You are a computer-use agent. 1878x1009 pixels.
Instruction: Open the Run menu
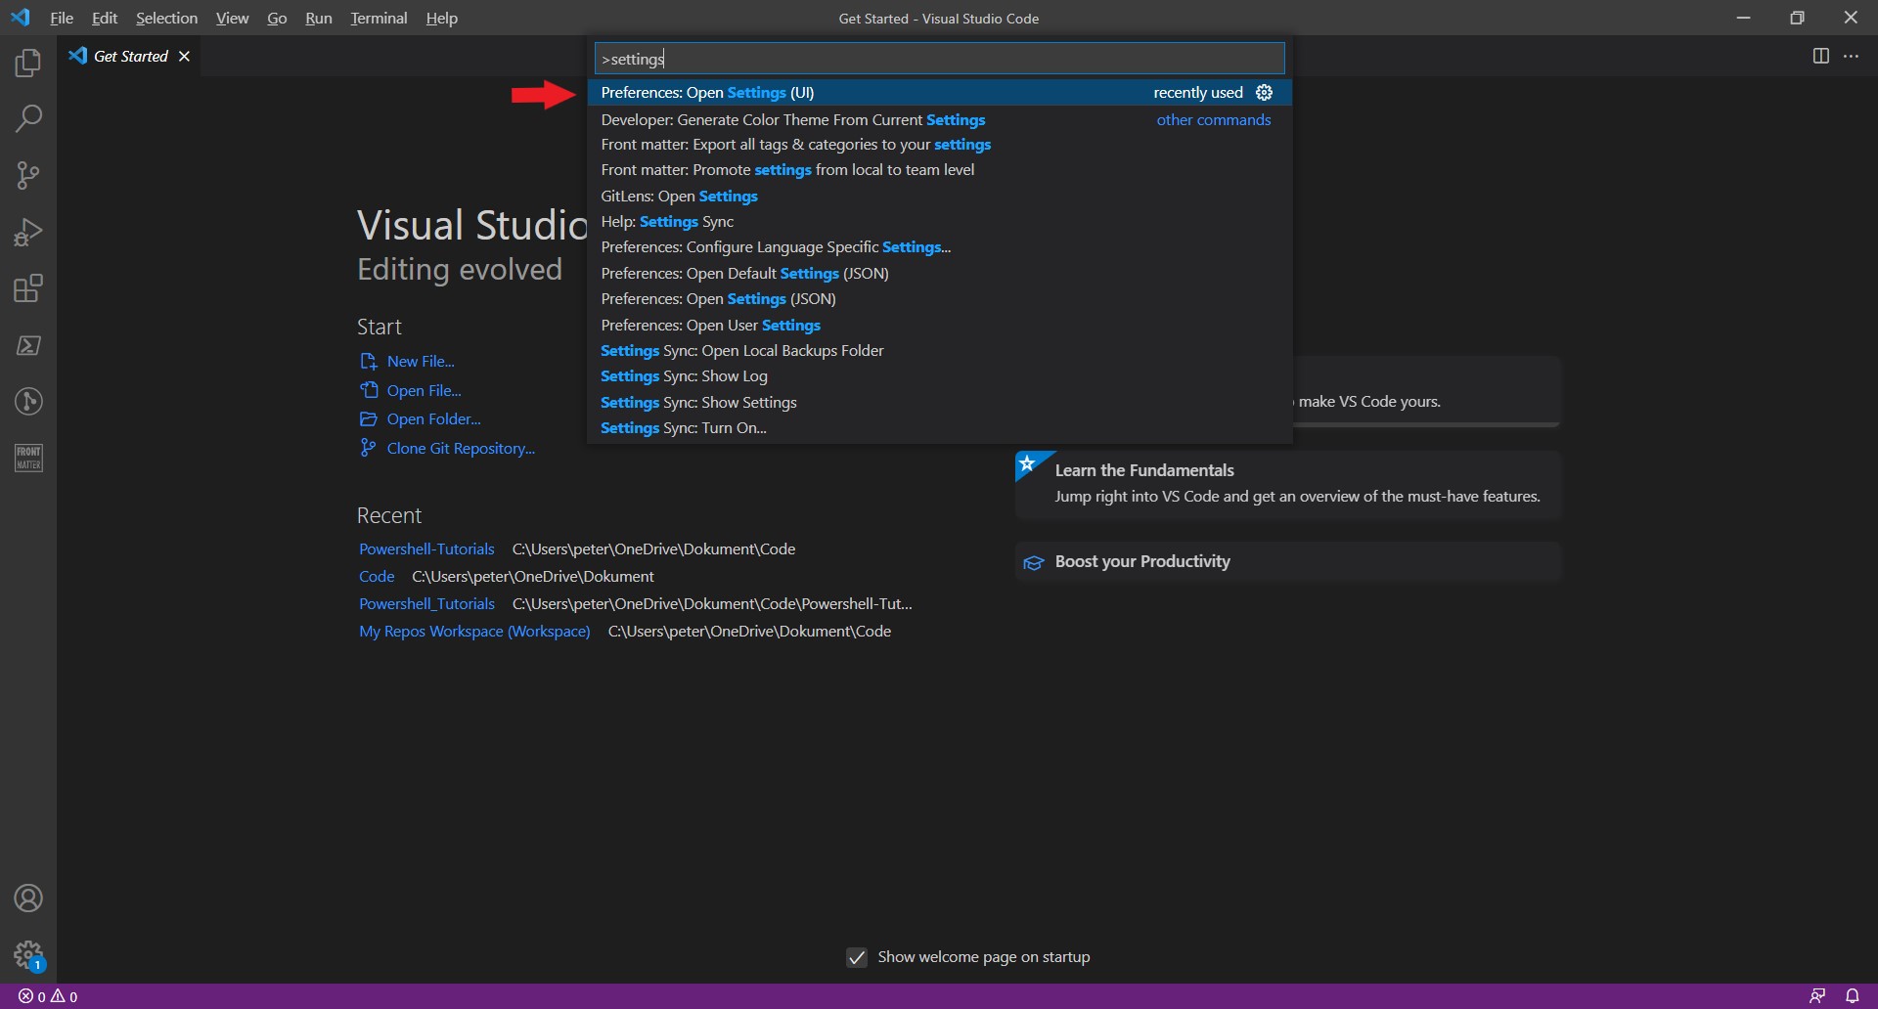(x=318, y=18)
